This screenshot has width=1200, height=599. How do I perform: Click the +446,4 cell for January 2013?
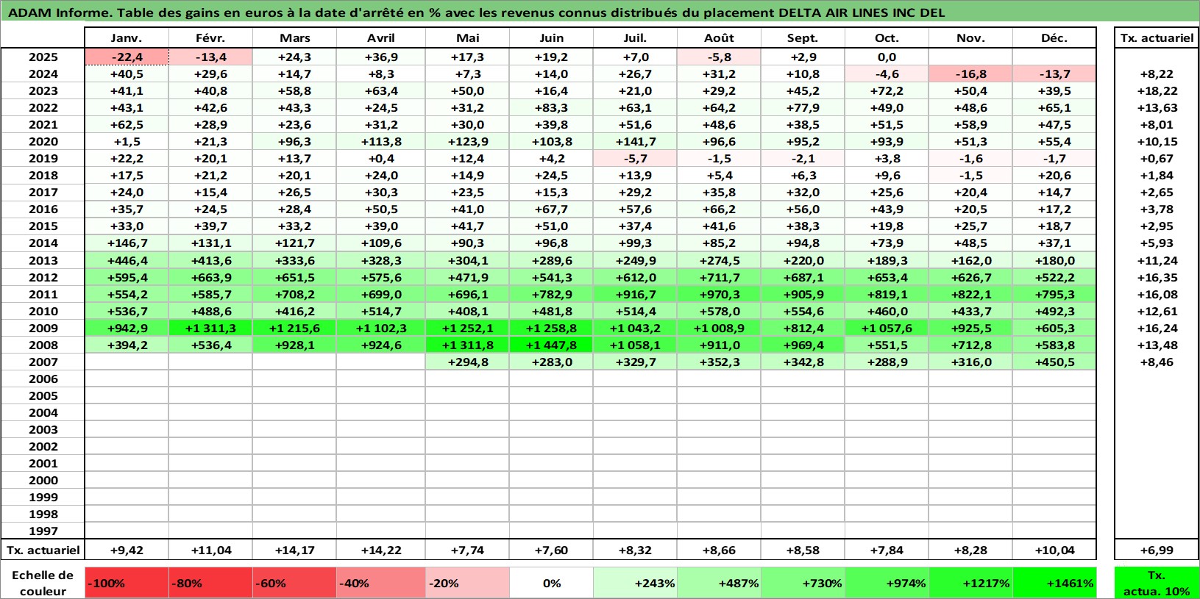point(127,261)
